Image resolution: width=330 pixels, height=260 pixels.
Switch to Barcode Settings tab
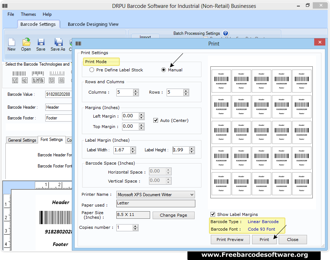click(38, 24)
